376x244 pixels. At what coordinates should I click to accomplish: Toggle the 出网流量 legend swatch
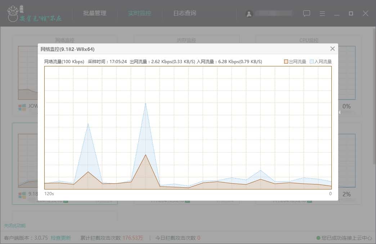coord(286,62)
